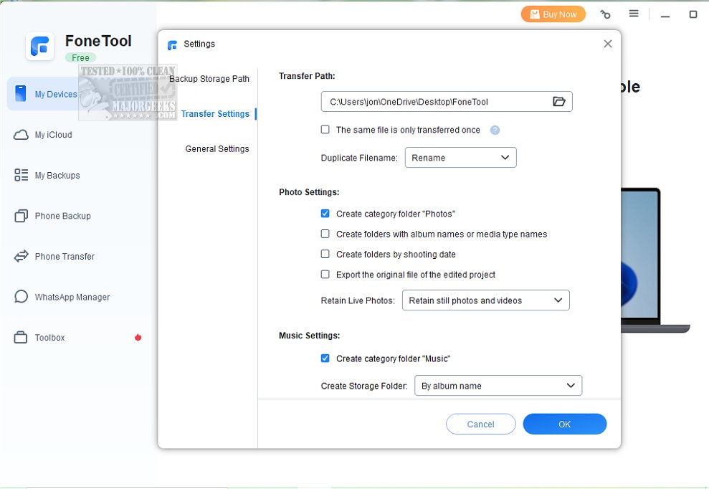
Task: Open help tooltip for same-file transfer option
Action: point(495,130)
